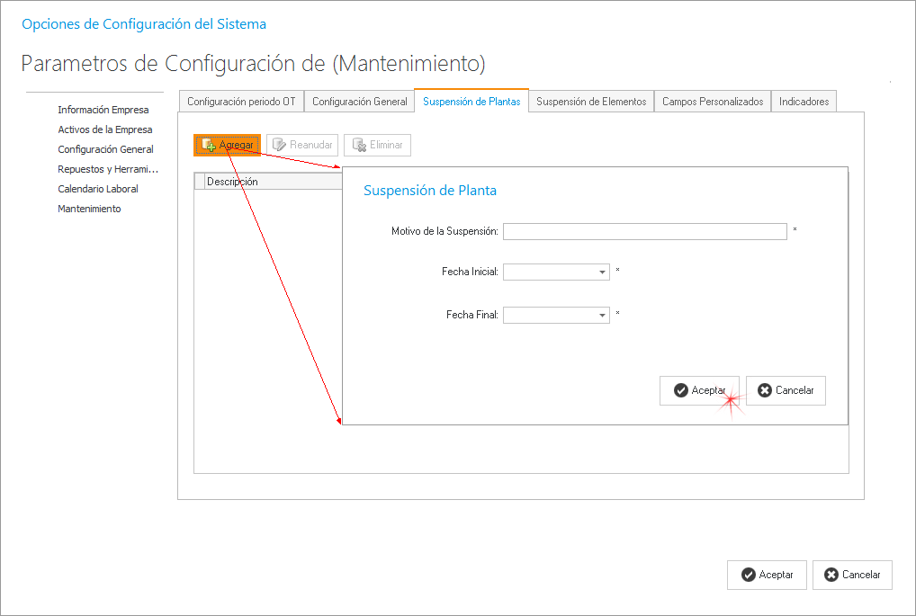Open Calendario Laboral in sidebar
916x616 pixels.
pyautogui.click(x=98, y=189)
